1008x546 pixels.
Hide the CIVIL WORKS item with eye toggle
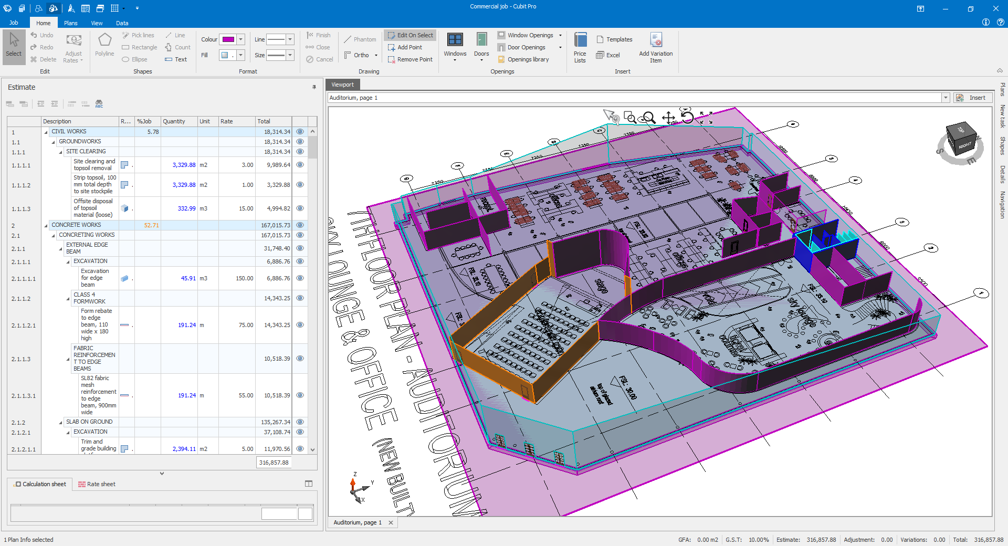click(x=300, y=132)
